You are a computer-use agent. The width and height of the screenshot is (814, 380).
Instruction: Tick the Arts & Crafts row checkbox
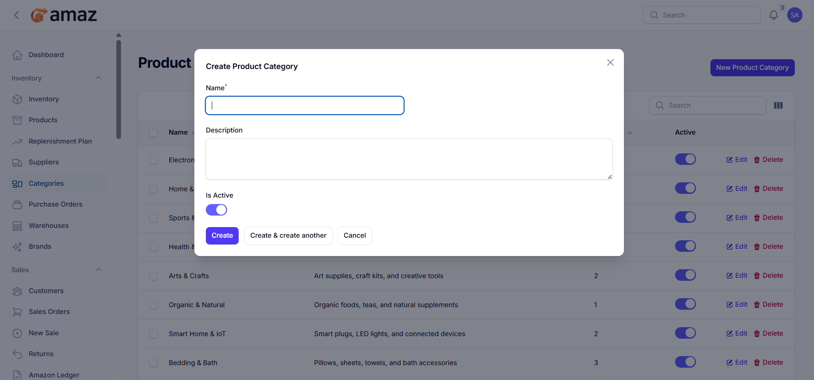tap(153, 276)
